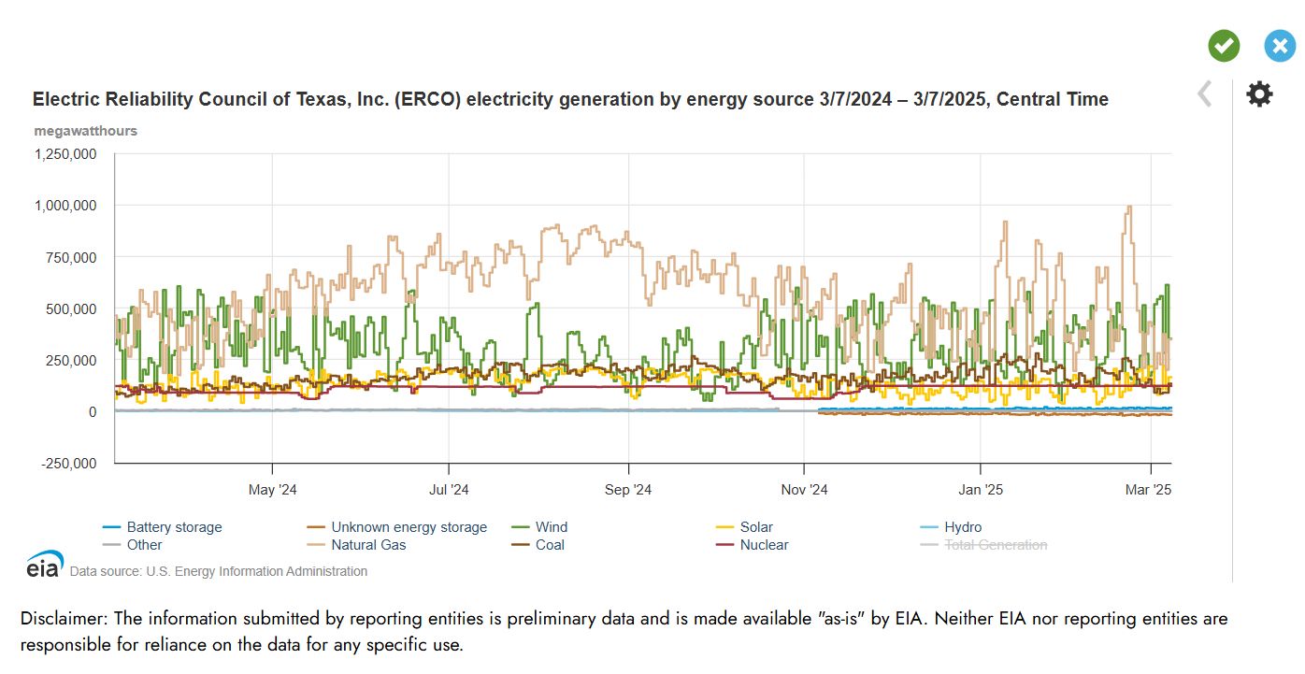
Task: Toggle Battery storage series in legend
Action: coord(174,527)
